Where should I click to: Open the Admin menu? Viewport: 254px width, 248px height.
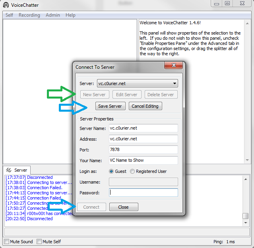point(53,15)
